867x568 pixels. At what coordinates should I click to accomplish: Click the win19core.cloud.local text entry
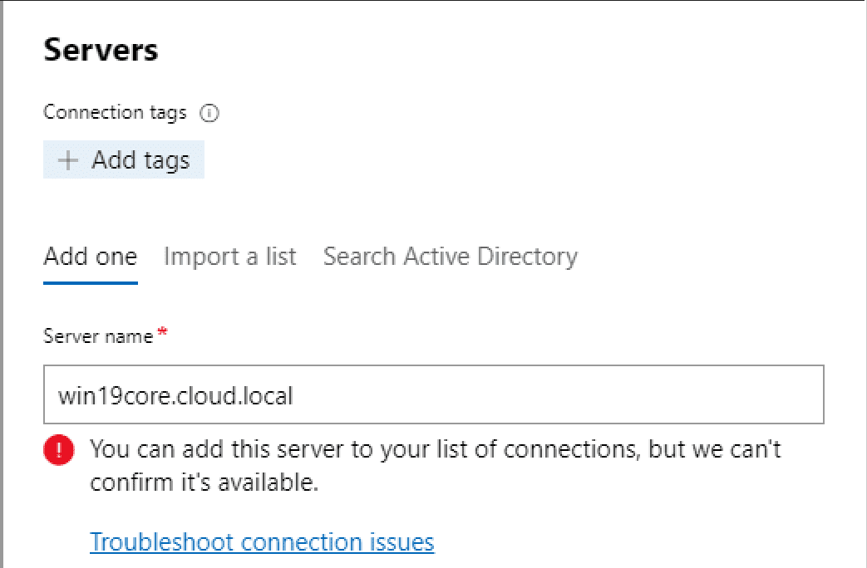[x=175, y=395]
